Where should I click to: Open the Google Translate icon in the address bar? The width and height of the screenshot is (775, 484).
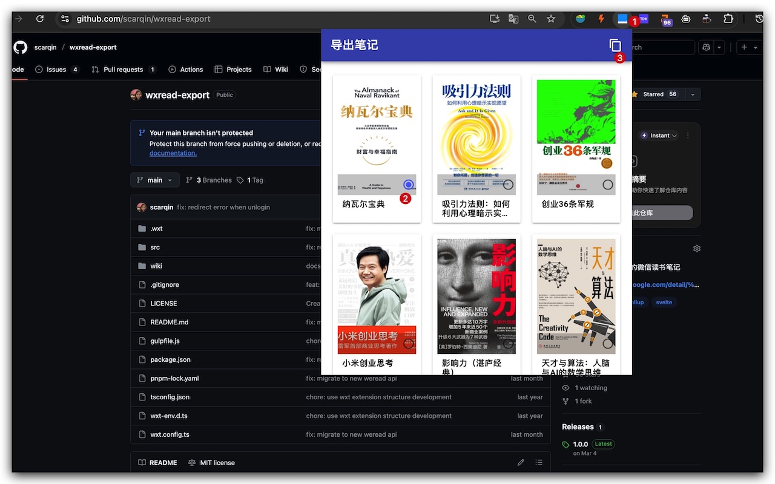point(513,19)
